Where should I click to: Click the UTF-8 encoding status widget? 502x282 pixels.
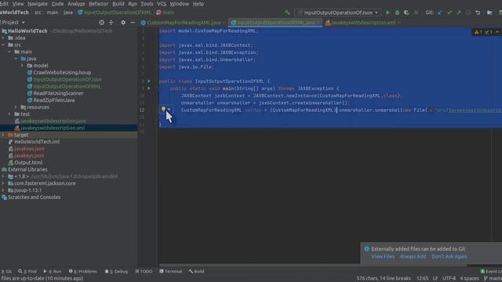pos(449,278)
